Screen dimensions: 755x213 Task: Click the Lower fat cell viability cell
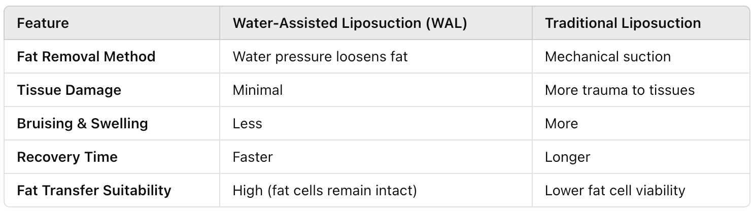tap(615, 191)
